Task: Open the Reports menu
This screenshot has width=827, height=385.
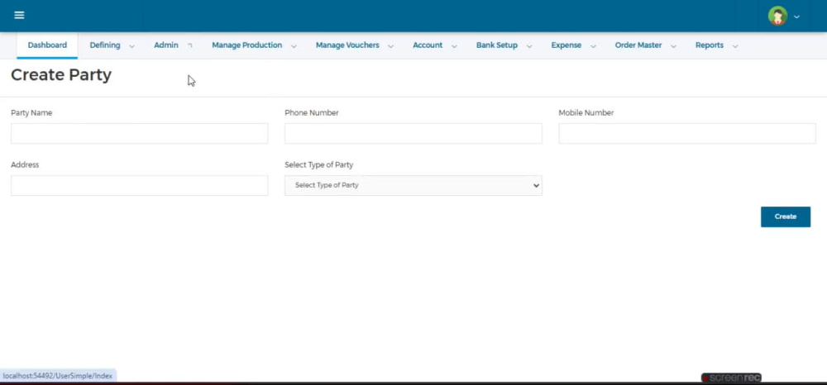Action: point(710,45)
